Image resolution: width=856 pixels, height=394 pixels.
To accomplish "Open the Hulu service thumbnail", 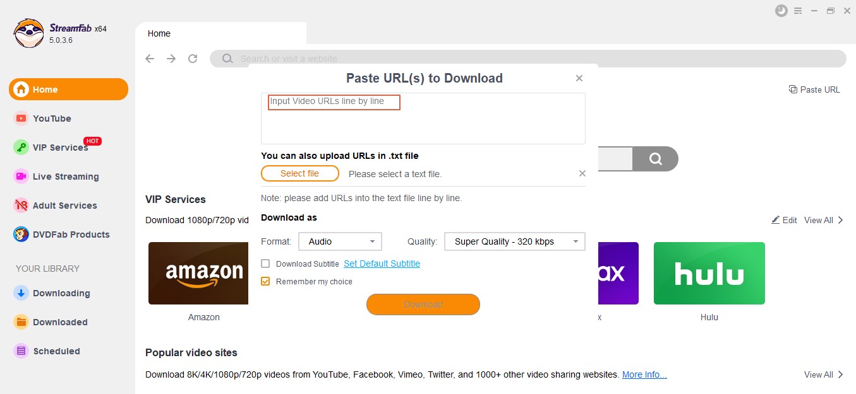I will point(709,273).
